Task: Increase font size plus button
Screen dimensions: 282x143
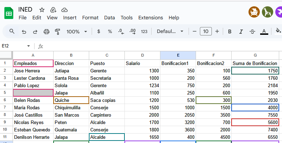Action: pyautogui.click(x=217, y=32)
